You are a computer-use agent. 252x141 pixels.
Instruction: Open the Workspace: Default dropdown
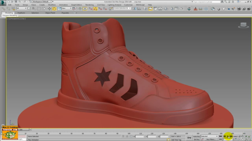point(42,2)
